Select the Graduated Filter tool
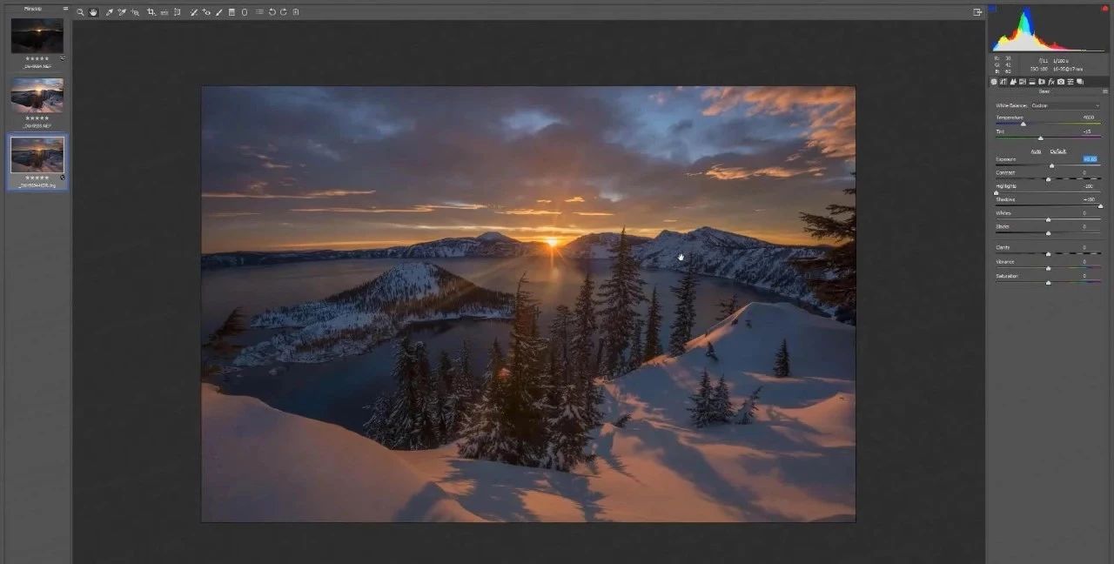The width and height of the screenshot is (1114, 564). (232, 12)
